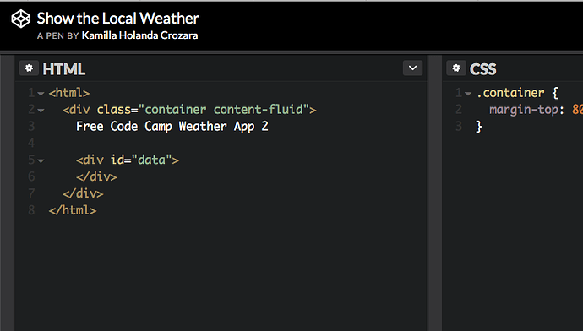The image size is (583, 331).
Task: Click the pen title Show the Local Weather
Action: pos(117,19)
